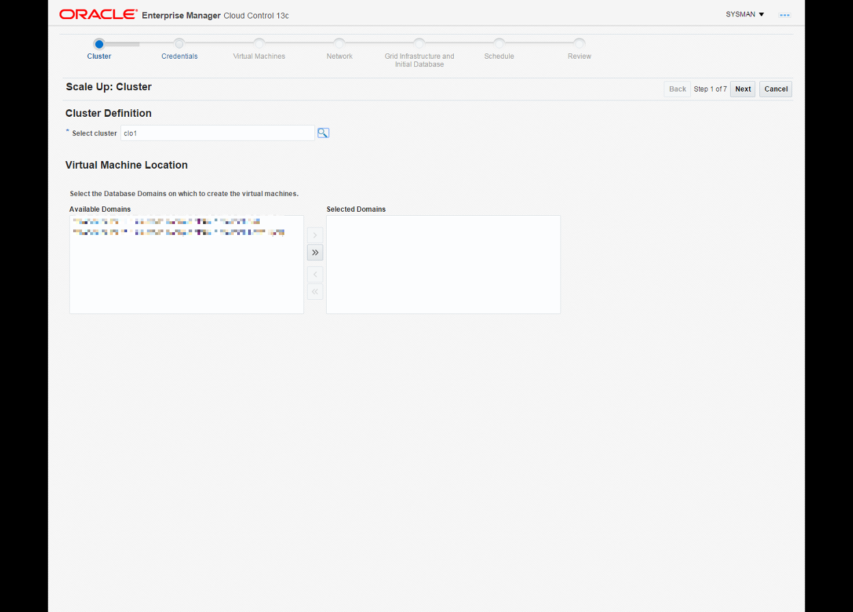
Task: Click the disabled Back button
Action: pos(677,89)
